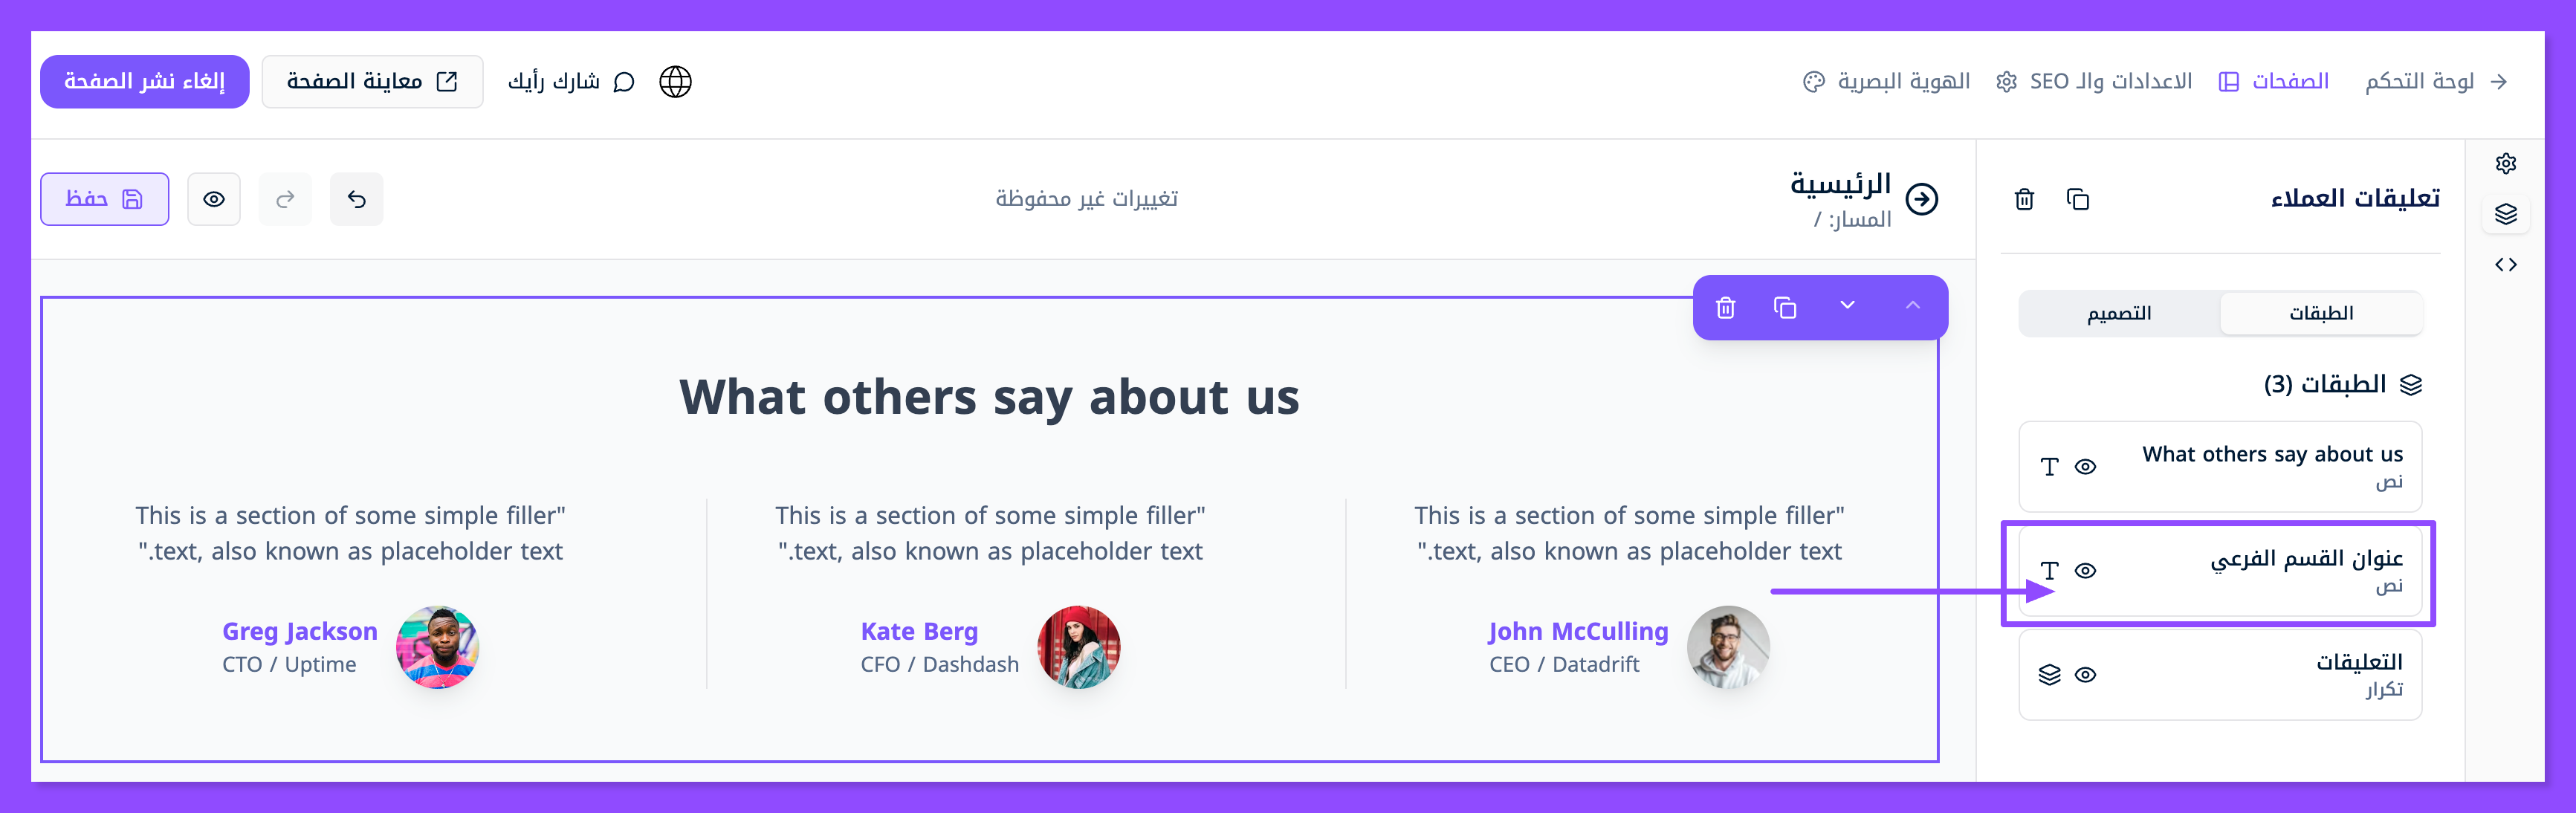Hide the What others say about us layer
This screenshot has width=2576, height=813.
[x=2085, y=467]
